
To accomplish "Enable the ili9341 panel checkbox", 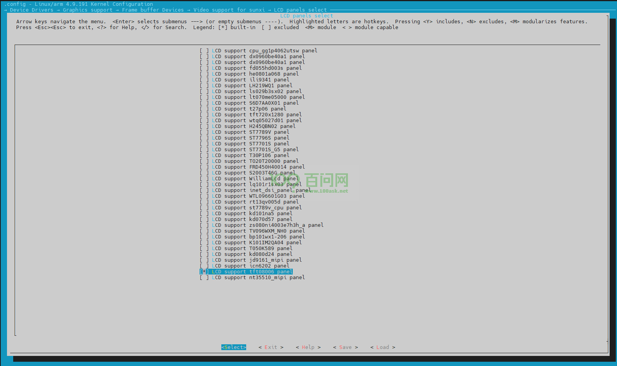I will 204,80.
